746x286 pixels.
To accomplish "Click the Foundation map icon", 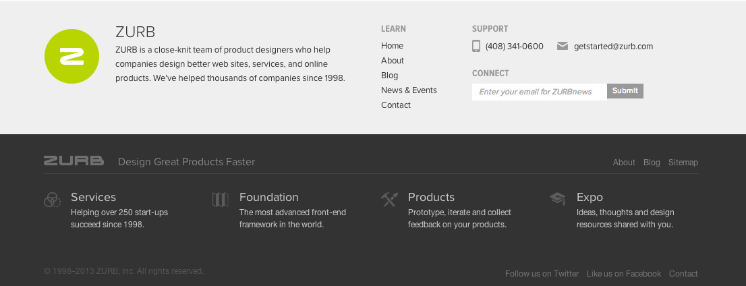I will click(x=221, y=200).
